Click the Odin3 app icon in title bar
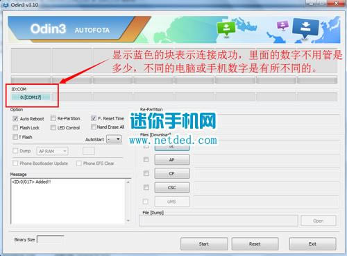The width and height of the screenshot is (347, 256). (6, 5)
